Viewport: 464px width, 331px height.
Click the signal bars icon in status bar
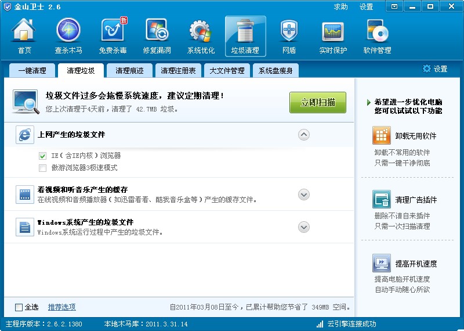point(320,324)
